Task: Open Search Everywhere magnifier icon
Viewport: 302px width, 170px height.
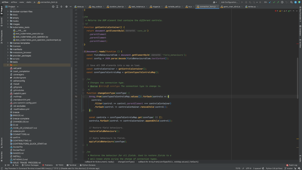Action: 291,2
